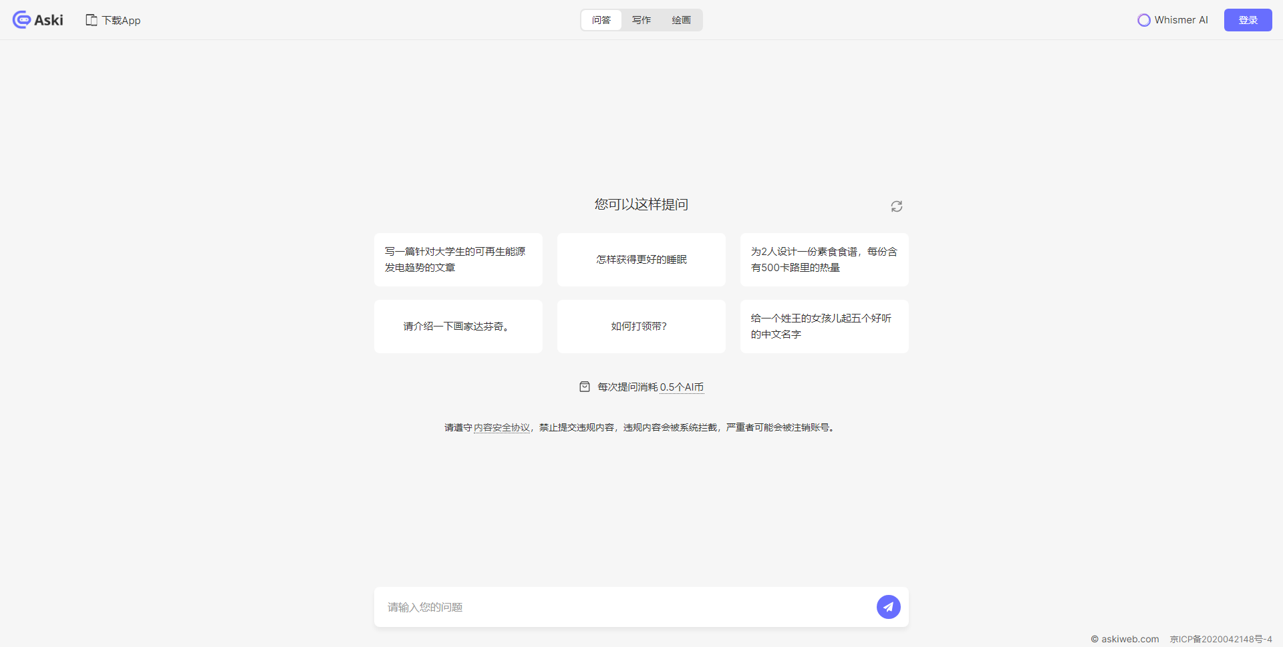Select the 绘画 tab
This screenshot has height=647, width=1283.
point(681,20)
